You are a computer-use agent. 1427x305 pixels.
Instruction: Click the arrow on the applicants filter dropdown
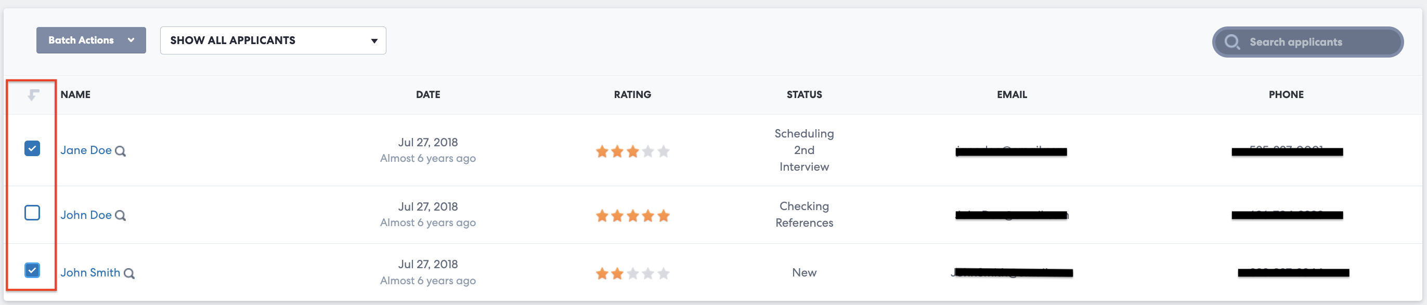374,41
